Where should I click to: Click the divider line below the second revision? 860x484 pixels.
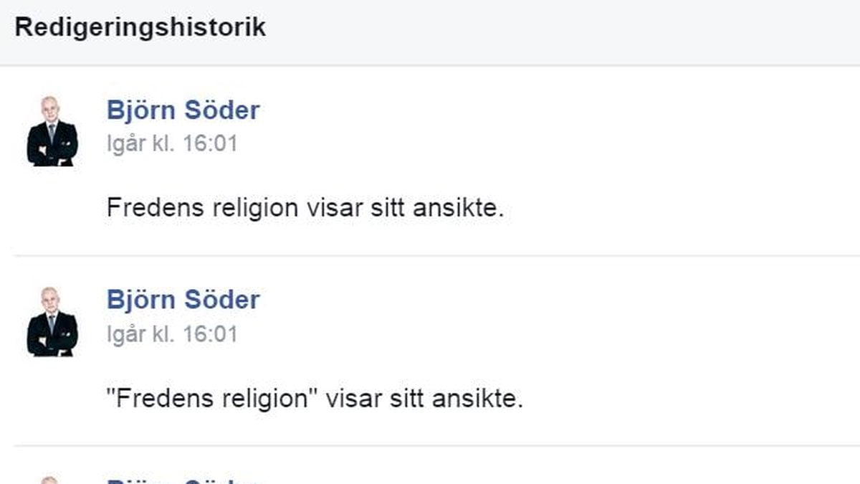[x=437, y=445]
